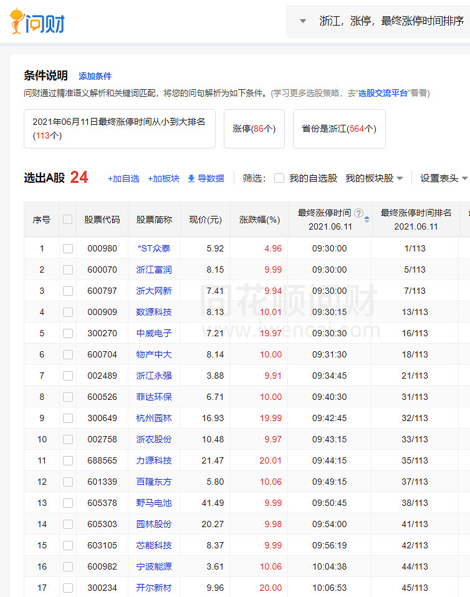Check the box for row 002489
Image resolution: width=470 pixels, height=597 pixels.
click(68, 376)
